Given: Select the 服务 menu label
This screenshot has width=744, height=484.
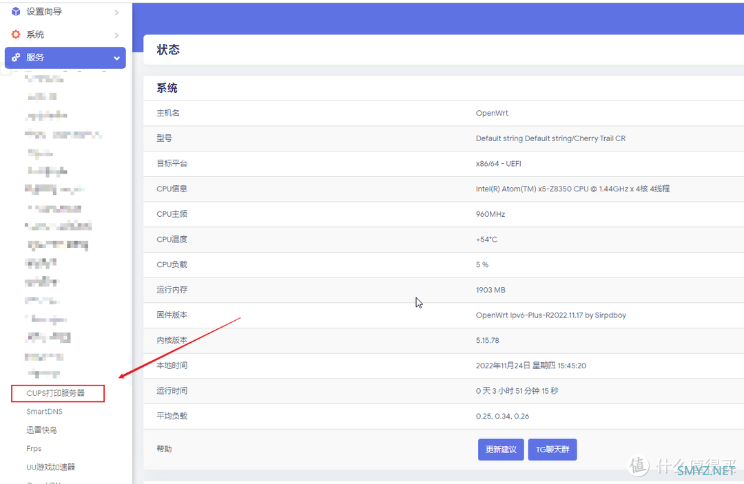Looking at the screenshot, I should pos(35,58).
